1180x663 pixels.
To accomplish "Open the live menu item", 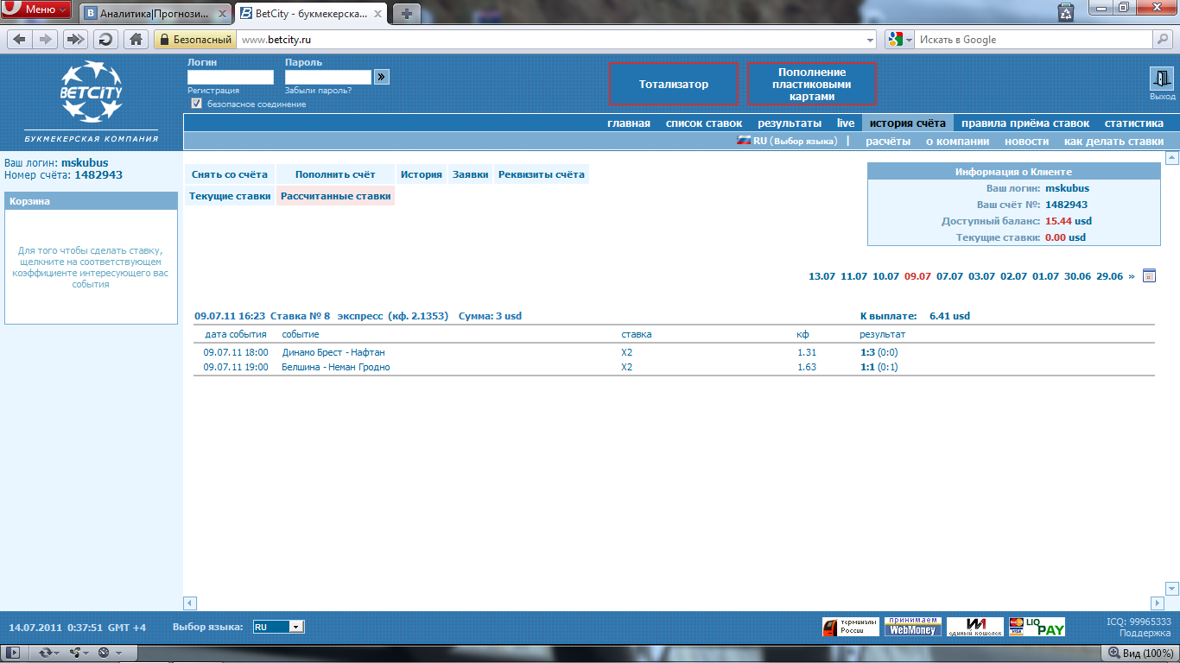I will coord(846,123).
